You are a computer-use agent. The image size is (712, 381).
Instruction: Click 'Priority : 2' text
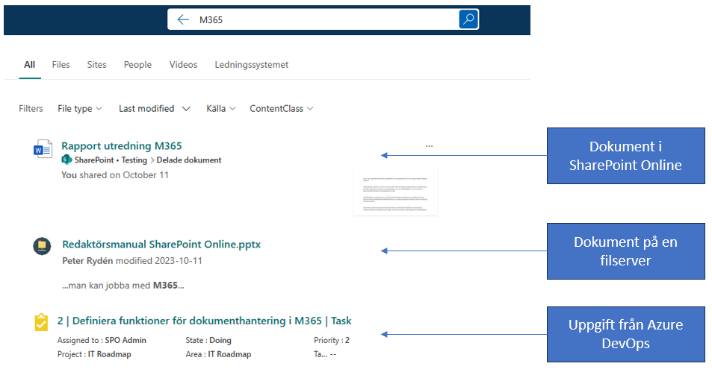[x=332, y=340]
